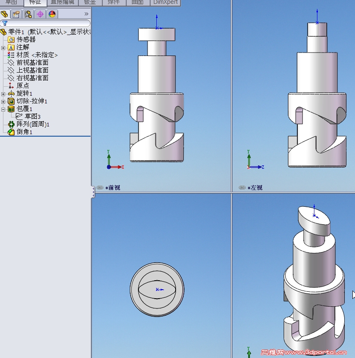Switch to the 钣金 sheet metal tab
Viewport: 355px width, 358px height.
90,3
